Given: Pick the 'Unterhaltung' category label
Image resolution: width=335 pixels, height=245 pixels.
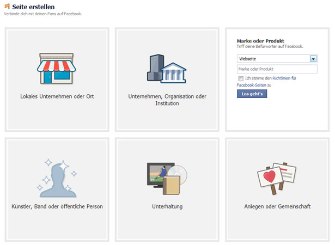Looking at the screenshot, I should click(167, 206).
